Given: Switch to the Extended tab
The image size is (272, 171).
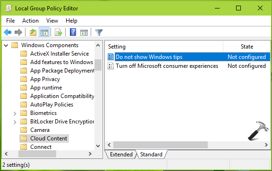Looking at the screenshot, I should click(x=121, y=154).
